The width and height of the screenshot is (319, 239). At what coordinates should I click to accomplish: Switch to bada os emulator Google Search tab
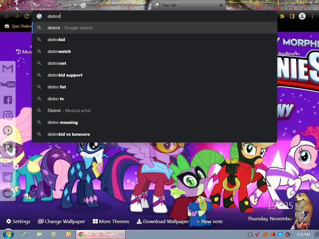pos(114,5)
